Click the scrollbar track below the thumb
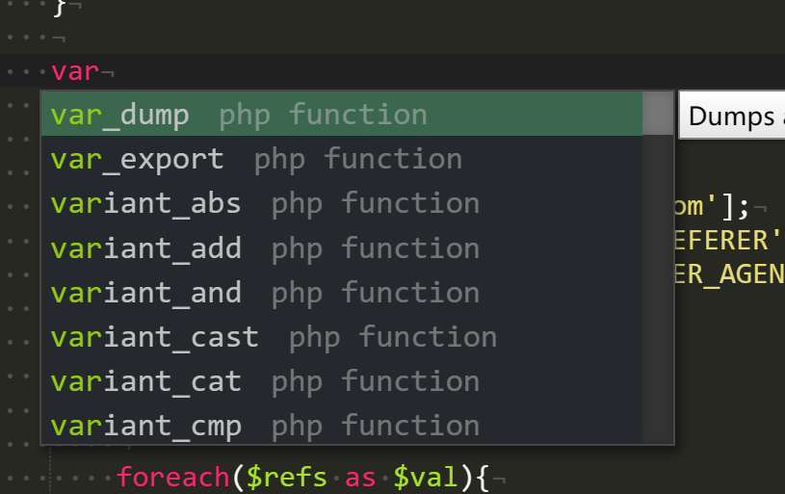 658,289
